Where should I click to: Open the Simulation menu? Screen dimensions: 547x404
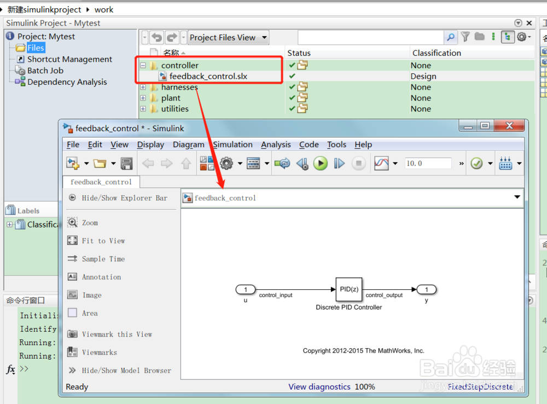pyautogui.click(x=232, y=144)
